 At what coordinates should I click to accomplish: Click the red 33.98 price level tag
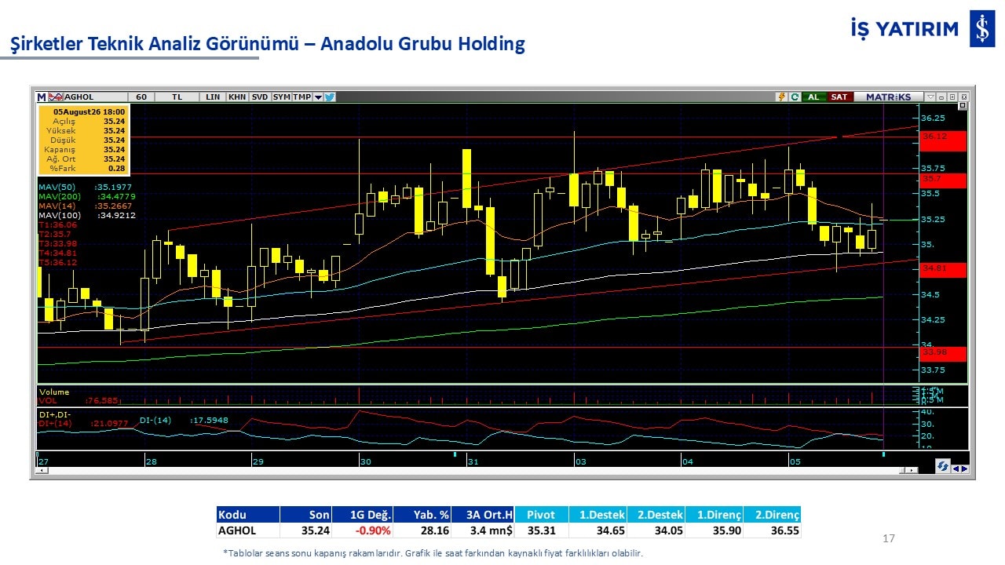943,352
